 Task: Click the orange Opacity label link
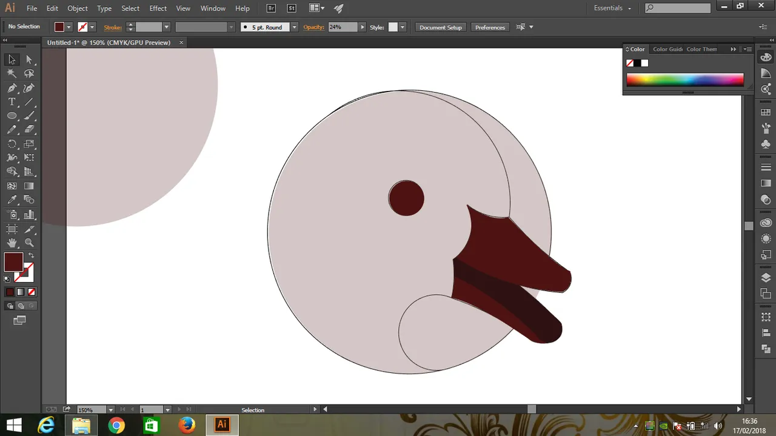coord(314,27)
